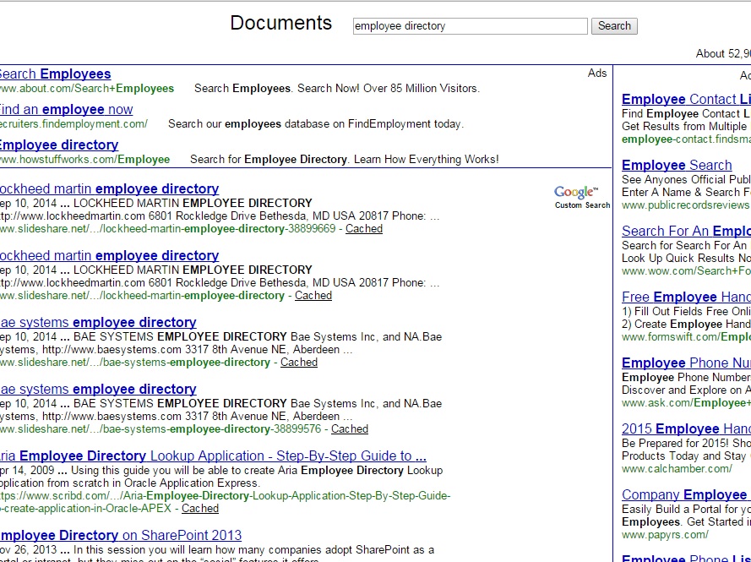View Cached copy of first Bae systems result
The height and width of the screenshot is (562, 751).
(299, 362)
